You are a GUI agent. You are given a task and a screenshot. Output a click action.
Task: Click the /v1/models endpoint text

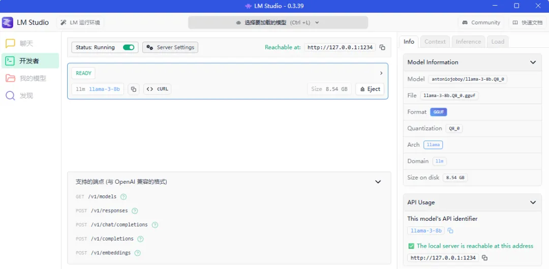102,196
